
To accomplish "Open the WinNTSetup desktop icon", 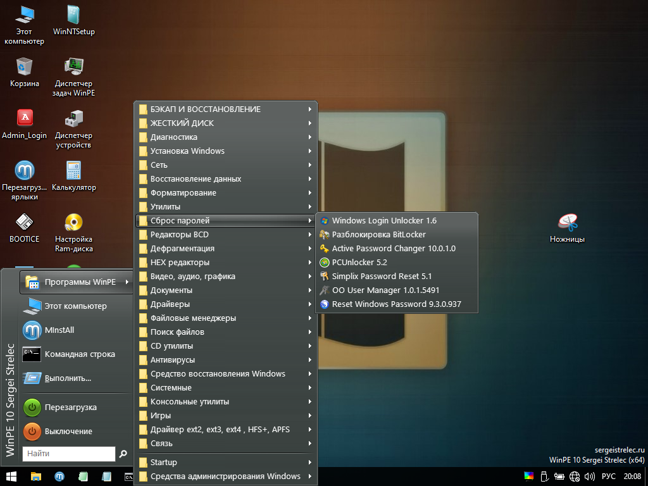I will click(x=73, y=21).
